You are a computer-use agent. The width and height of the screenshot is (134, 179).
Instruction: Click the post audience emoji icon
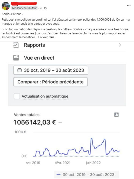coord(45,8)
